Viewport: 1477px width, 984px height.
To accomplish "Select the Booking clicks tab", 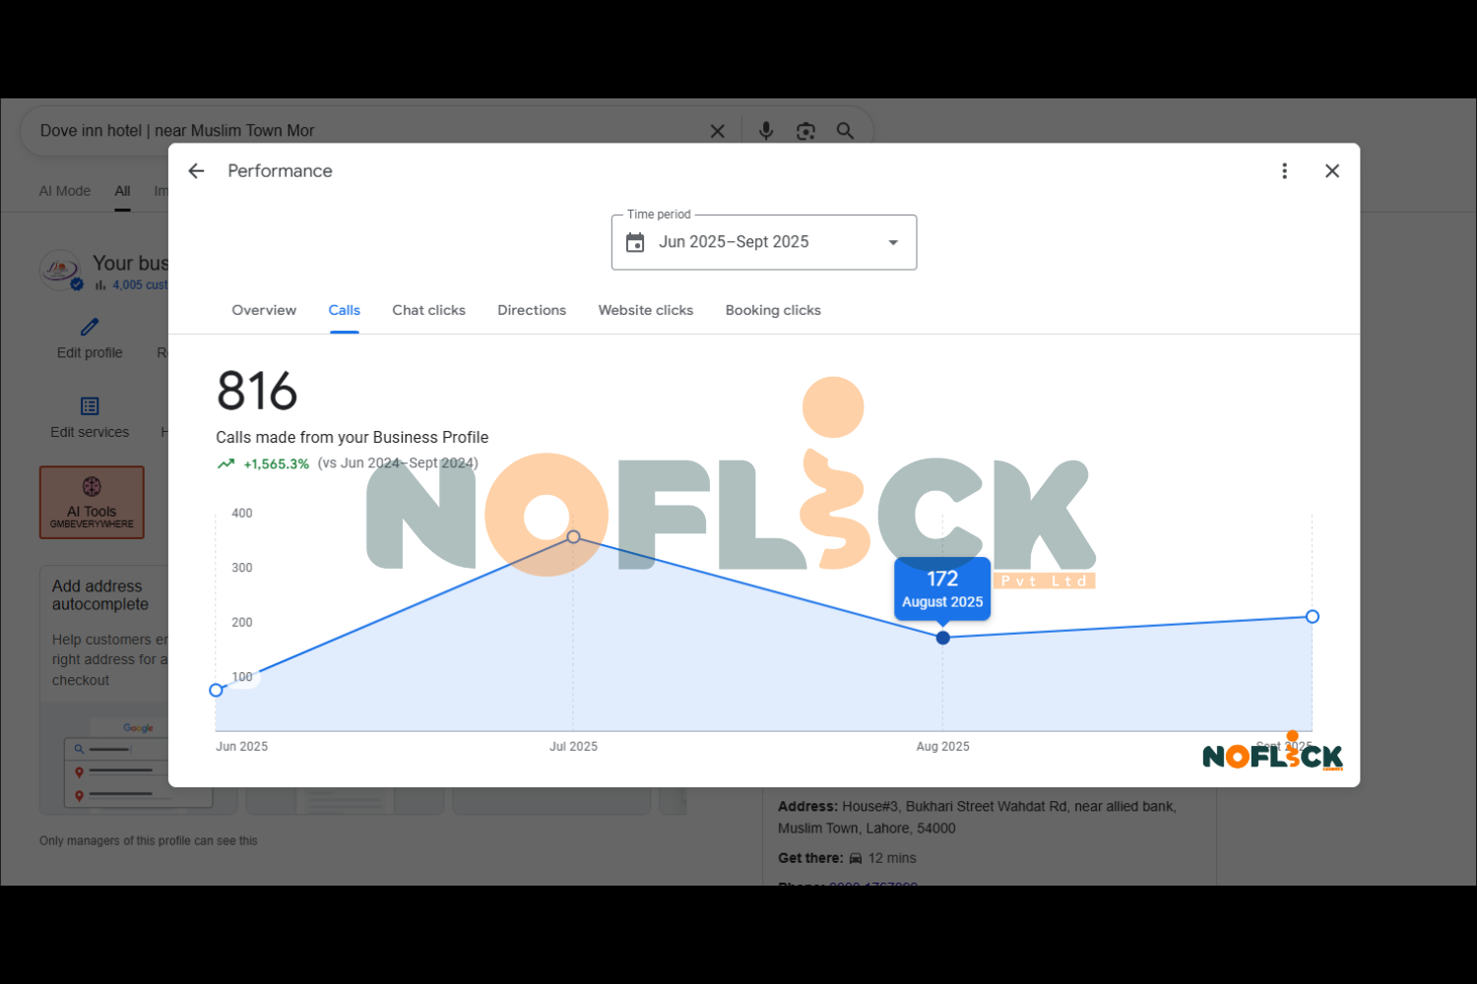I will [x=773, y=310].
